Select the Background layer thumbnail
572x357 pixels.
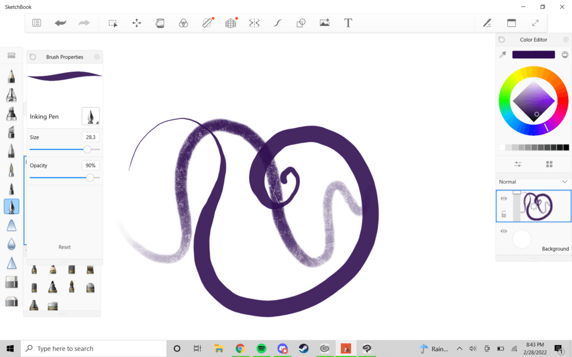click(521, 239)
